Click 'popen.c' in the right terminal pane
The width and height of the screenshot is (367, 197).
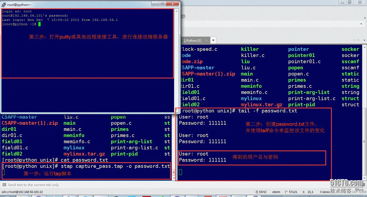(298, 74)
